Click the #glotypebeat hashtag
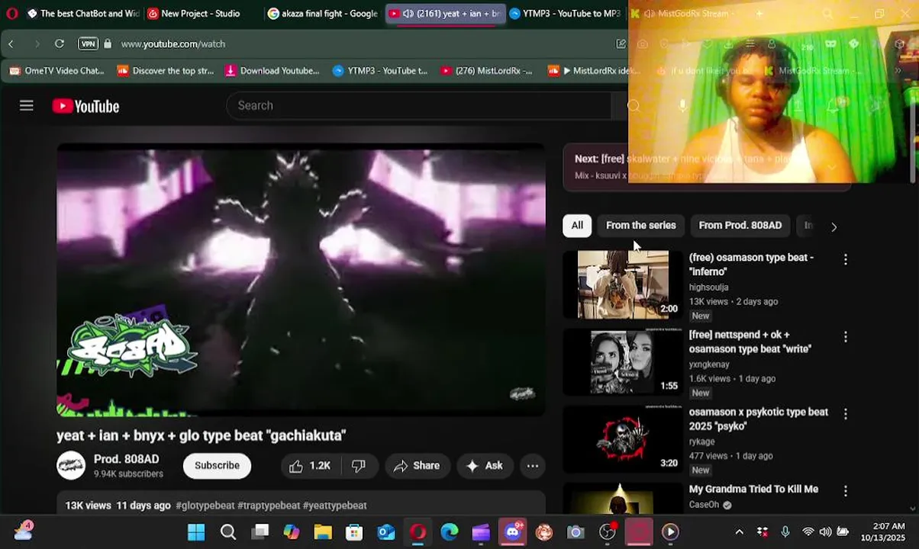The image size is (919, 549). [205, 506]
